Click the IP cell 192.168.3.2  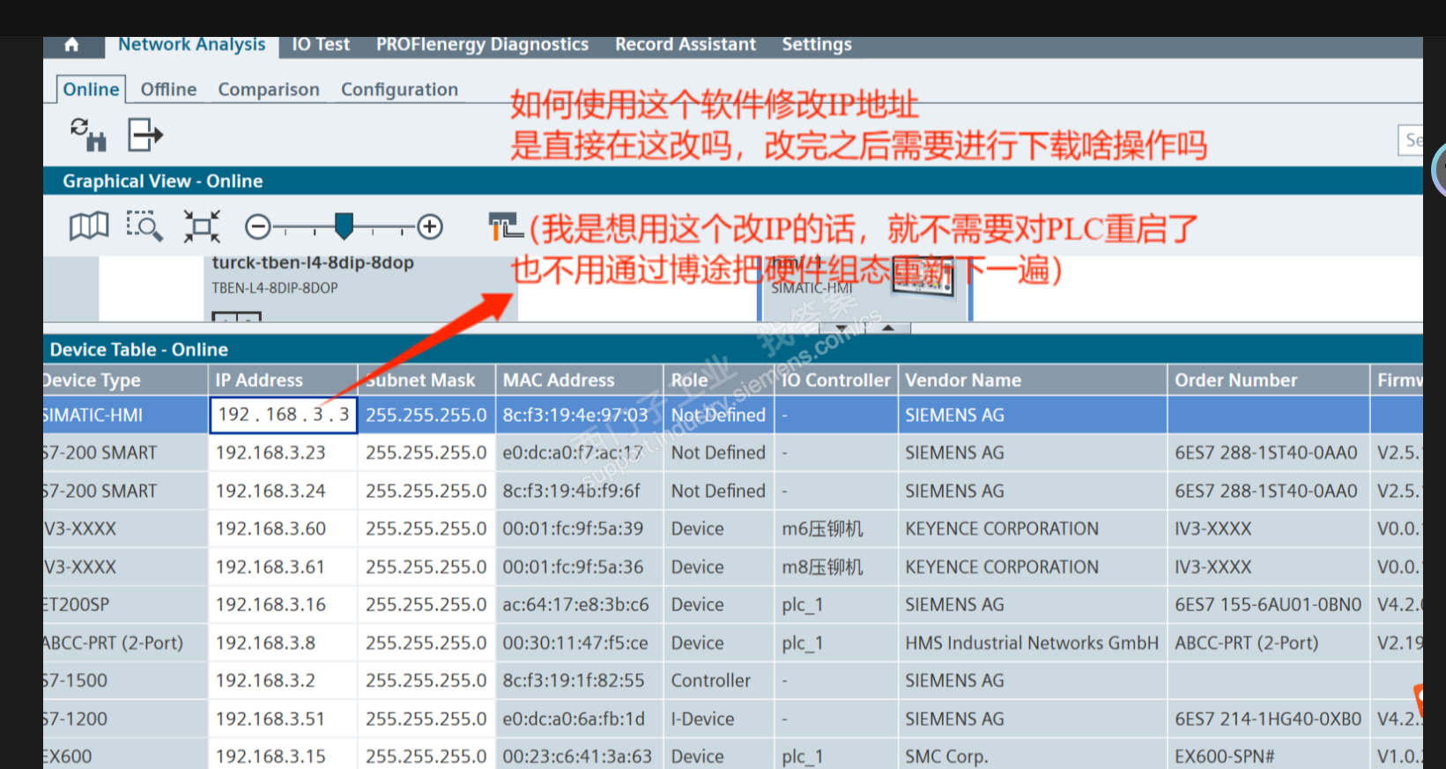pyautogui.click(x=283, y=681)
